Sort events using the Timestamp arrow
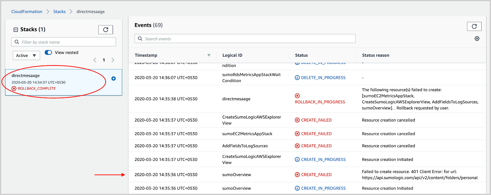 click(209, 55)
